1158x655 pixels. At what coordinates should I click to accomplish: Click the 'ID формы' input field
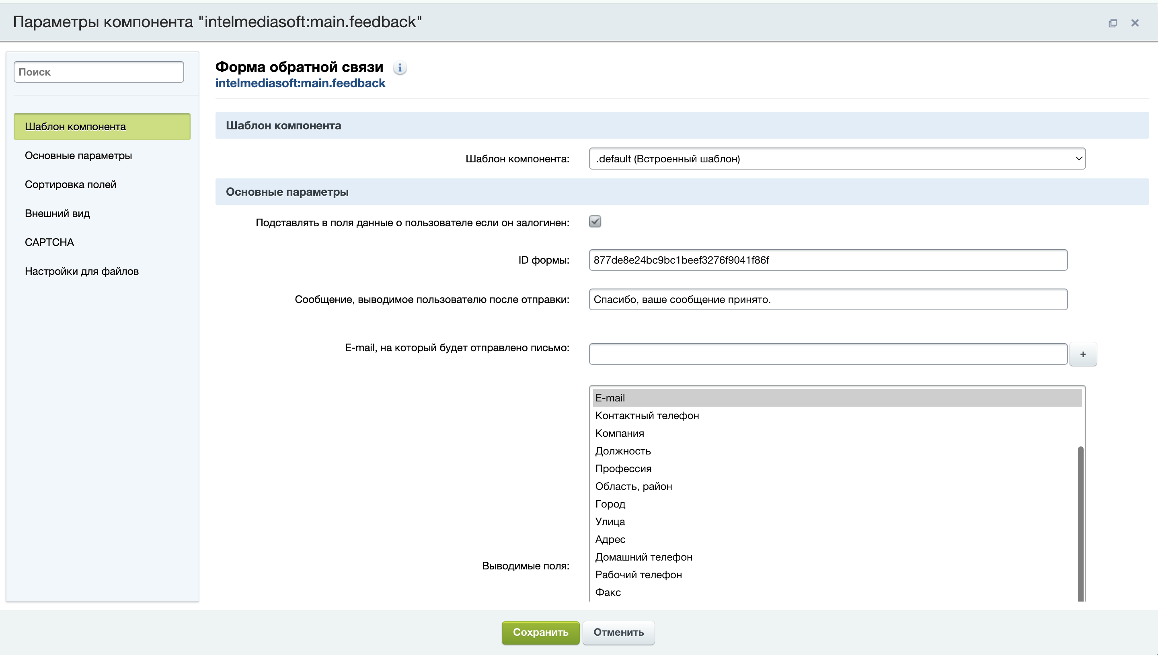coord(828,260)
